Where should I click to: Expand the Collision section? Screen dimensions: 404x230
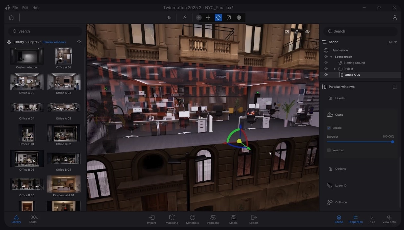click(x=341, y=202)
